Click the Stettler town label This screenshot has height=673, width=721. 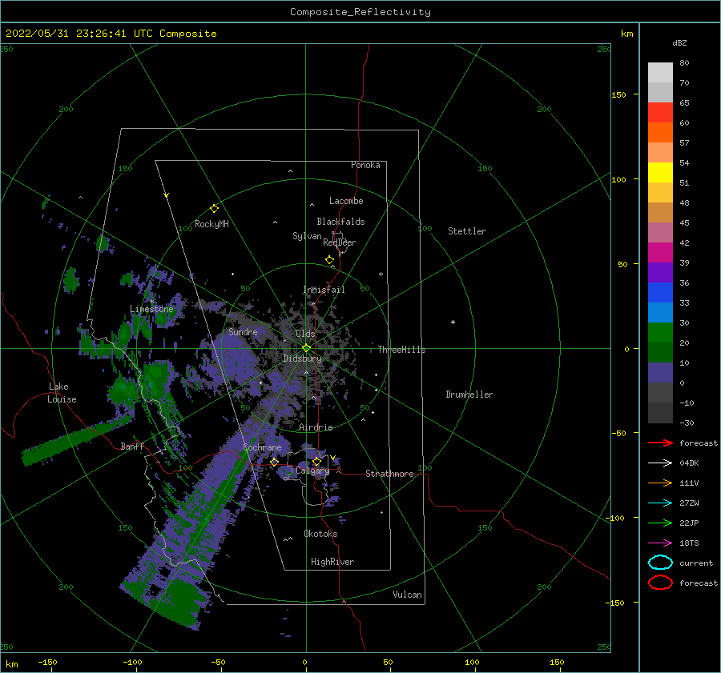pyautogui.click(x=467, y=231)
